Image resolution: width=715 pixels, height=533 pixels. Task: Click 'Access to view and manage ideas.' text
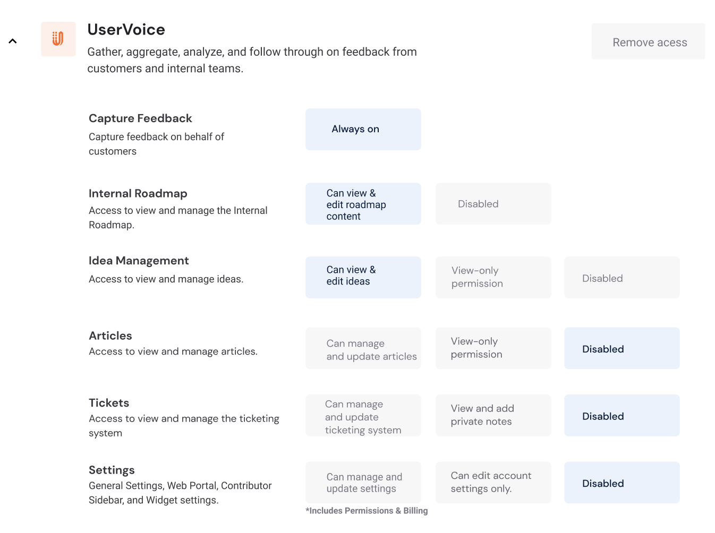point(166,279)
